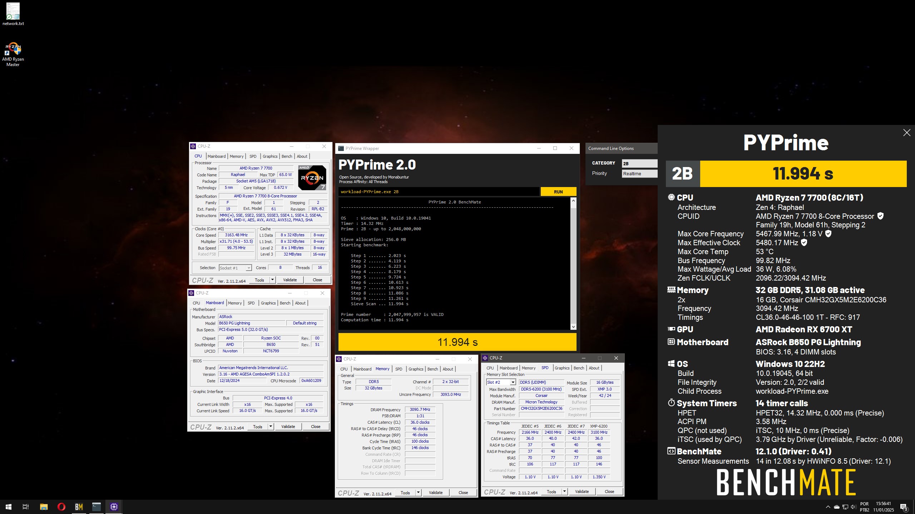Viewport: 915px width, 514px height.
Task: Click PYPrime console output scrollbar
Action: point(573,263)
